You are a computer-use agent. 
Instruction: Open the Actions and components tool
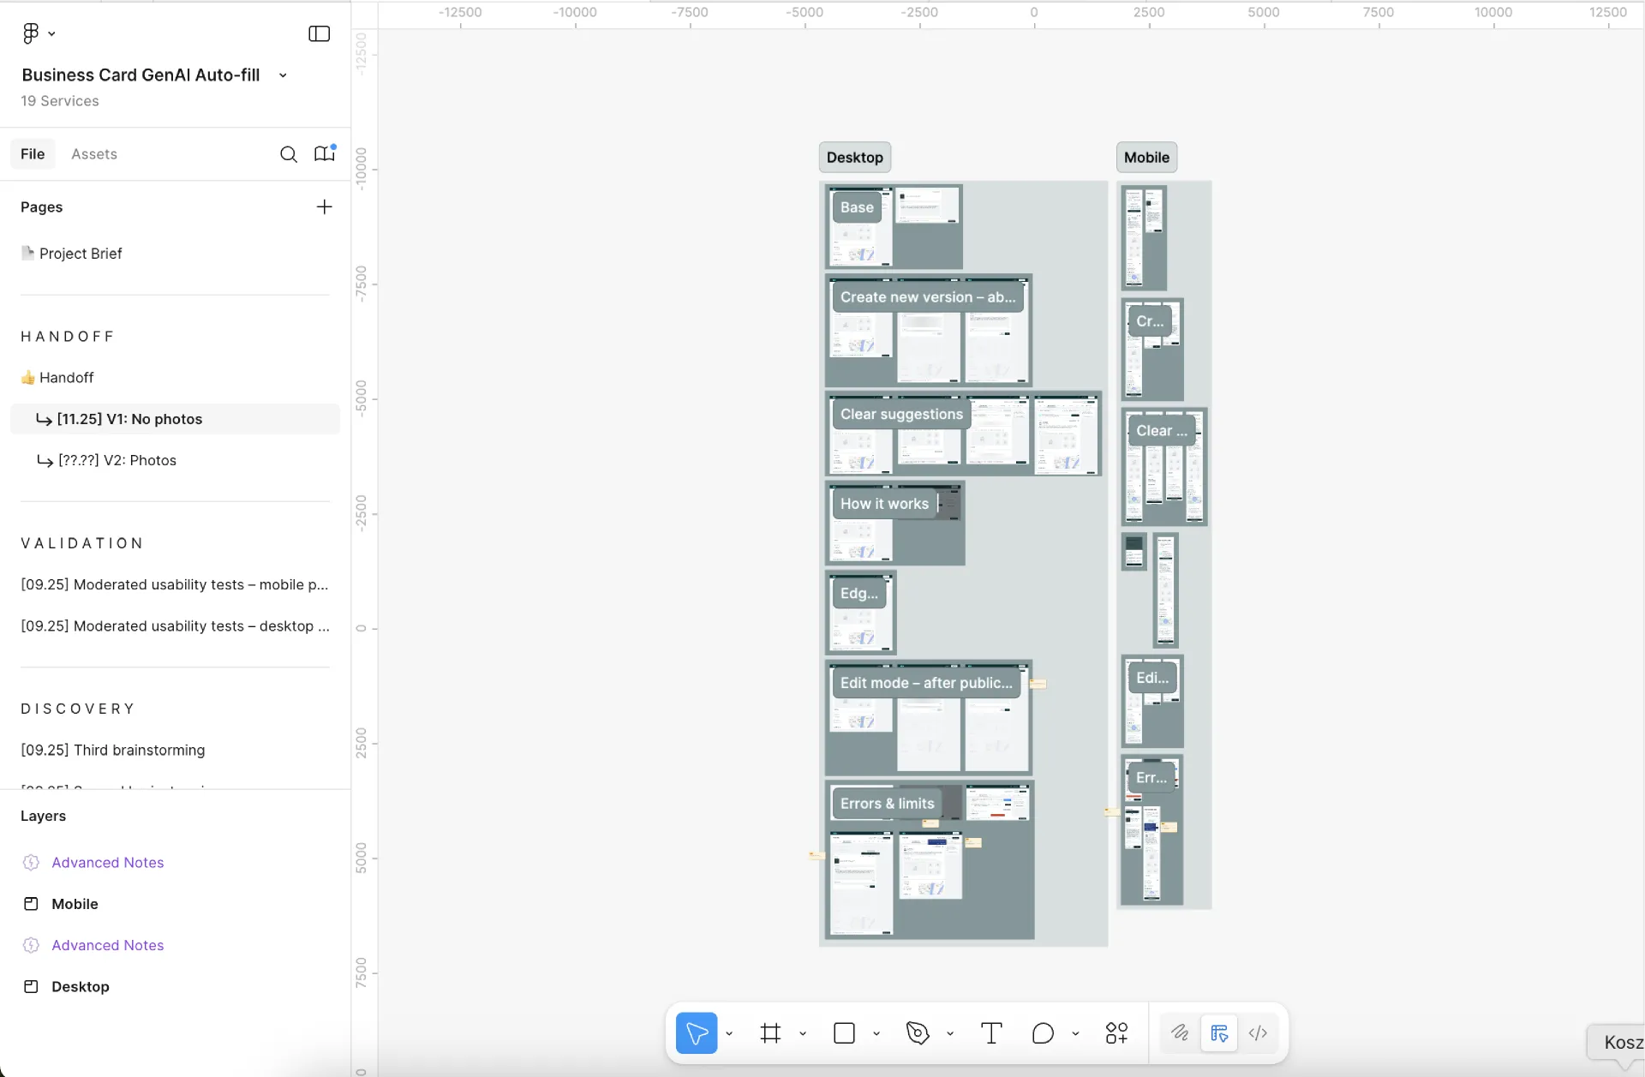tap(1116, 1033)
